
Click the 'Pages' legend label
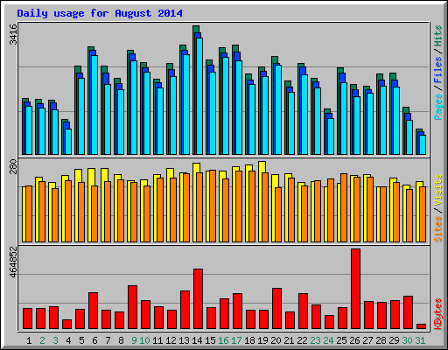click(x=438, y=107)
